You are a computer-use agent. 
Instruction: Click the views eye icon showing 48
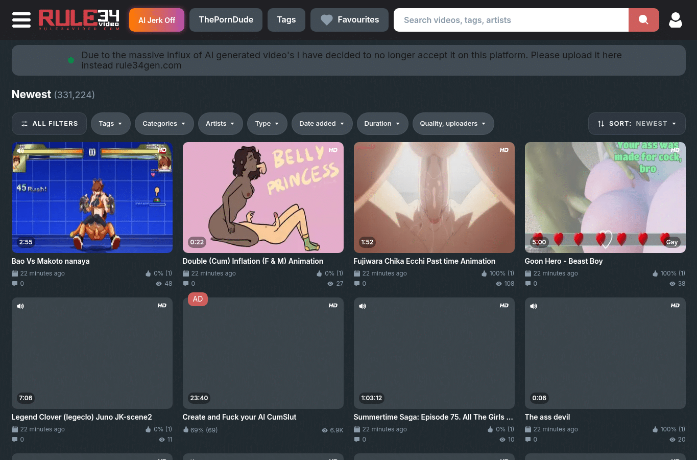[x=159, y=284]
